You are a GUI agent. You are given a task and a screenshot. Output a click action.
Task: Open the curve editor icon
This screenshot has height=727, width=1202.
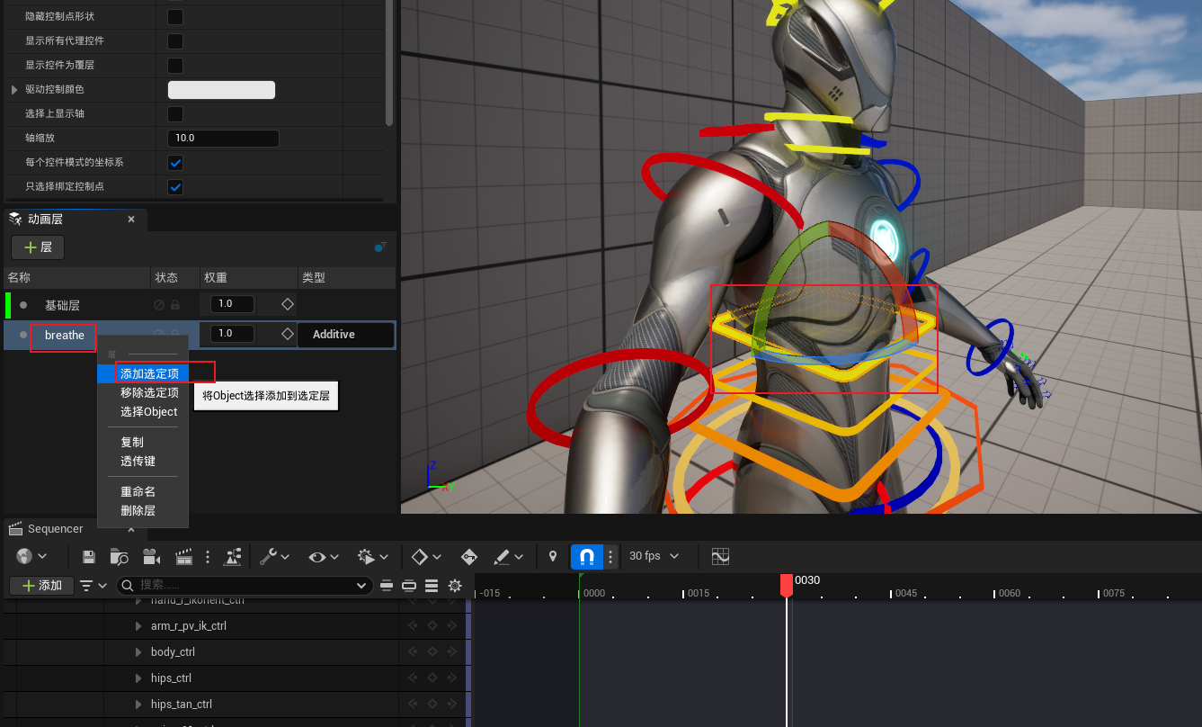[x=720, y=557]
